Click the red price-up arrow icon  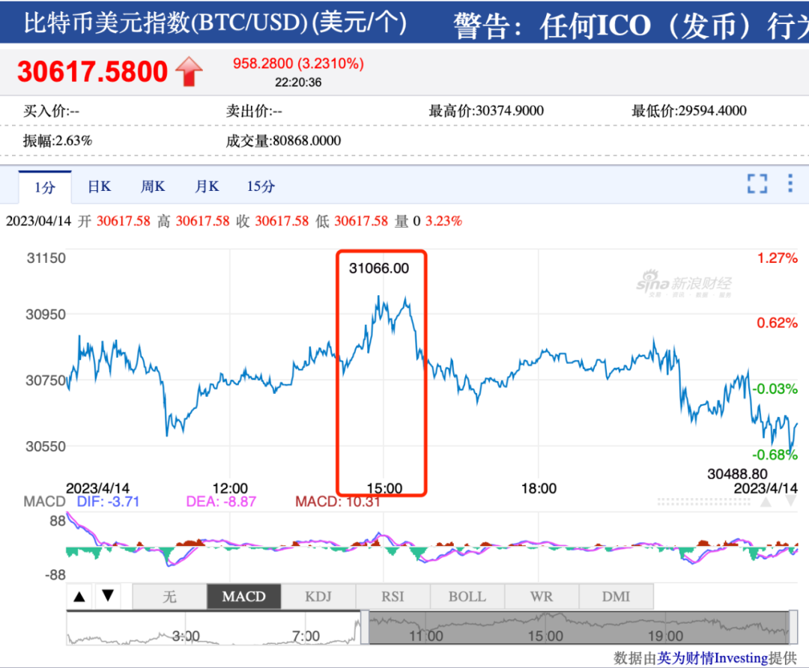189,70
